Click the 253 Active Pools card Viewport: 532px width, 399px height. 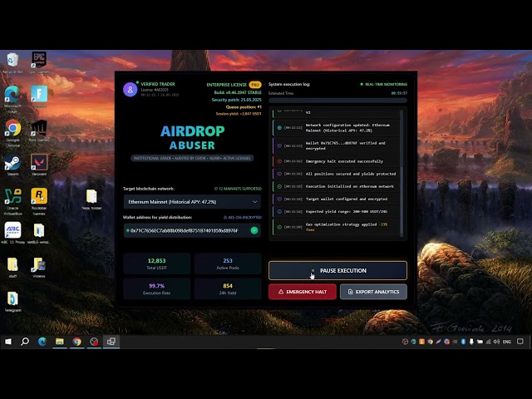coord(228,264)
